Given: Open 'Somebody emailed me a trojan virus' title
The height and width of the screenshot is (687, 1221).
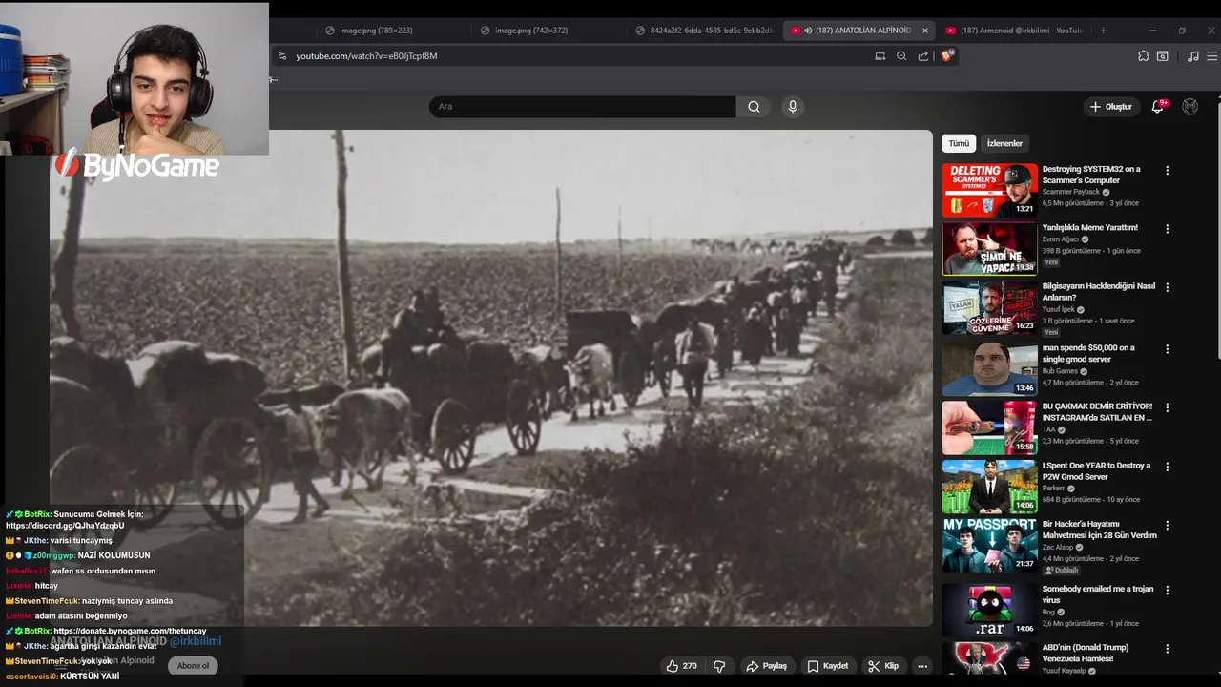Looking at the screenshot, I should click(x=1098, y=594).
